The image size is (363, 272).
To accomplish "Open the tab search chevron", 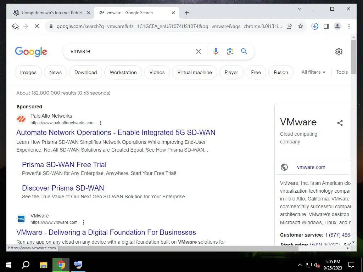I will coord(299,9).
